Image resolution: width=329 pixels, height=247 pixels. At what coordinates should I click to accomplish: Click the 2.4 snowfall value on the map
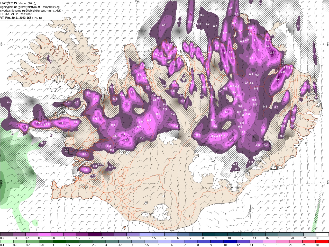coord(272,52)
